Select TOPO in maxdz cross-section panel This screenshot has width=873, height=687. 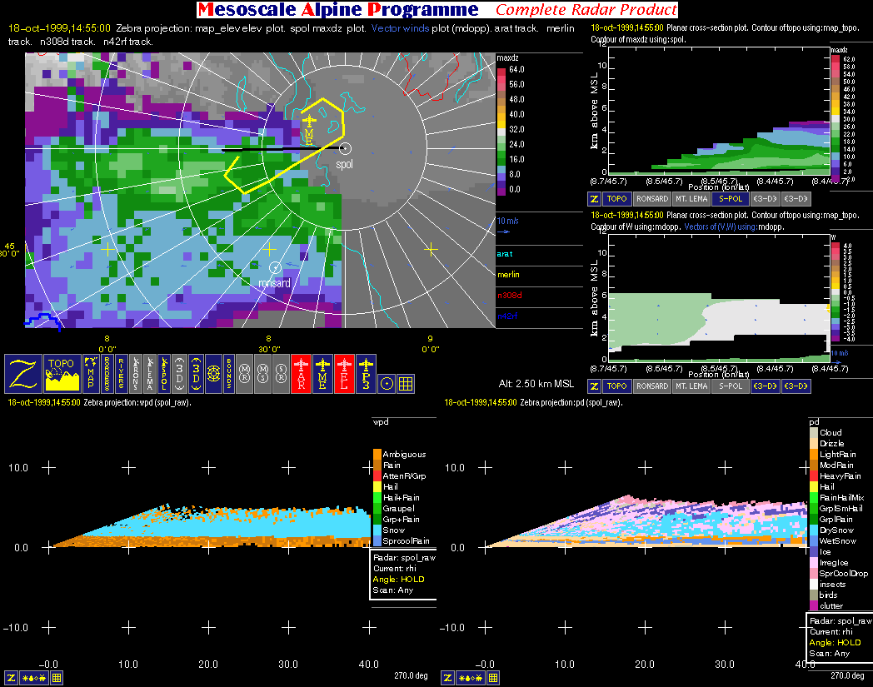617,199
